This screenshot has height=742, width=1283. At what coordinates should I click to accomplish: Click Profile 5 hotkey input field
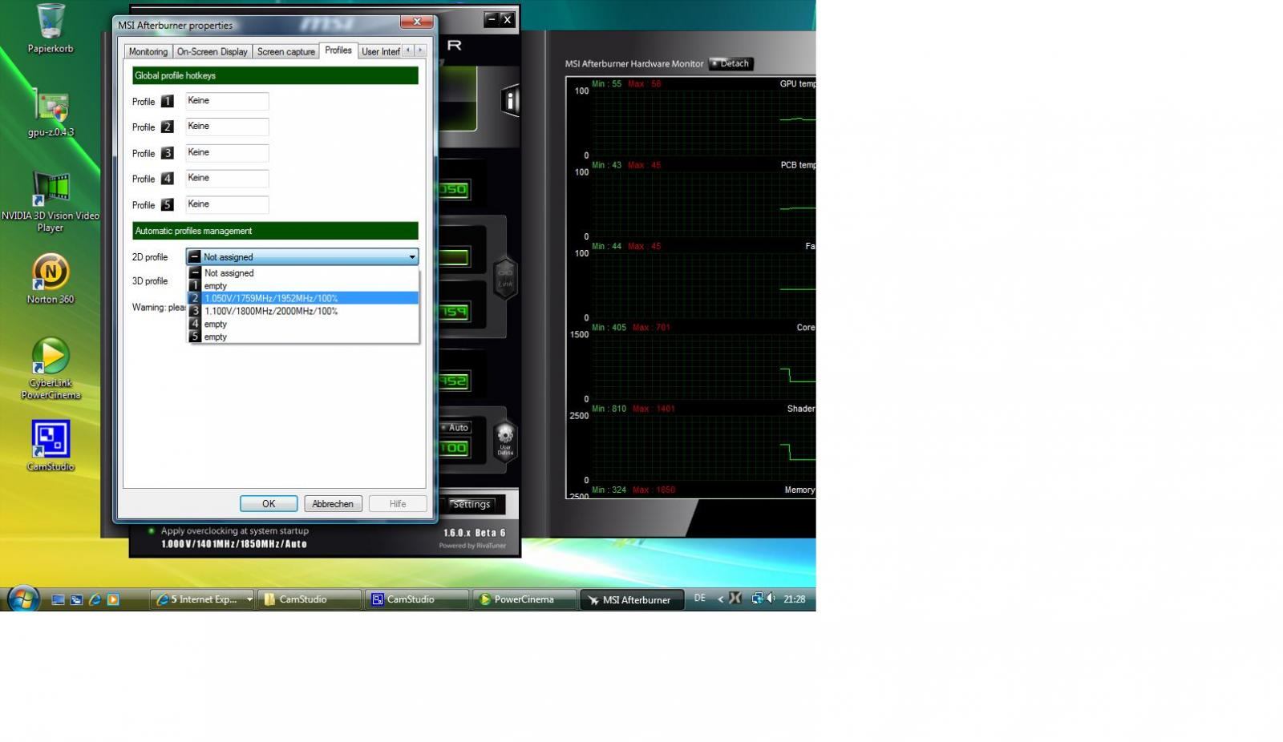click(x=227, y=204)
